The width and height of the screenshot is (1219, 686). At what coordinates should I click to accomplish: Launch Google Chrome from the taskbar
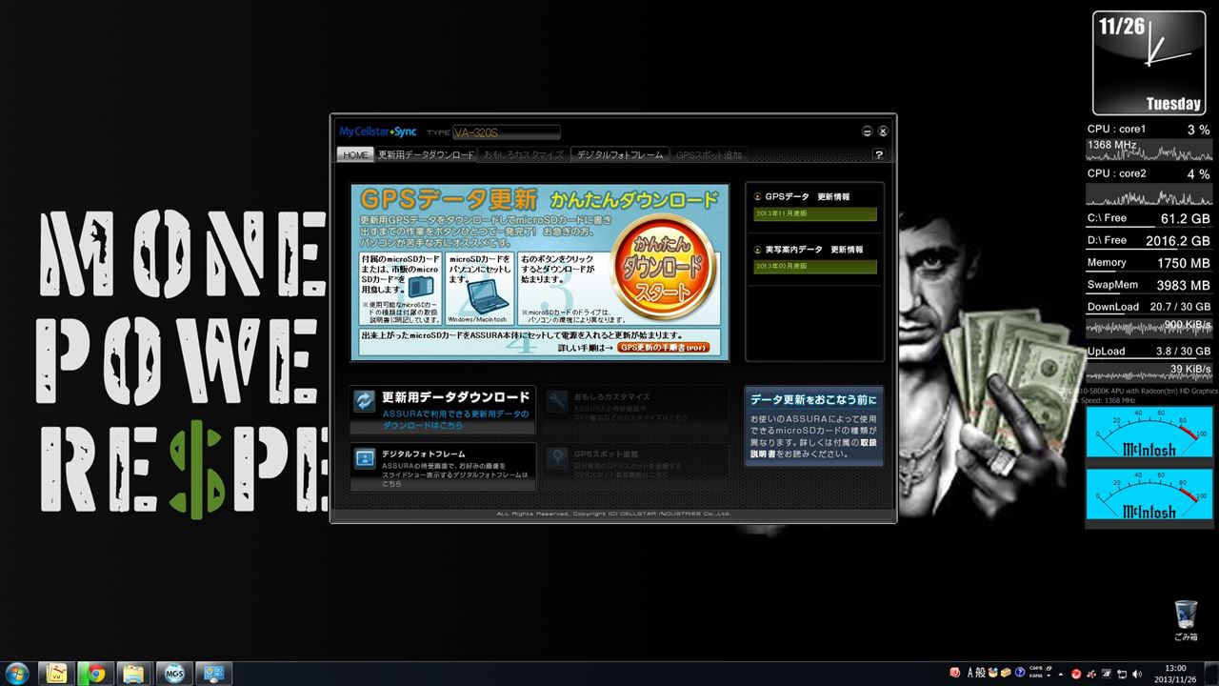click(96, 673)
